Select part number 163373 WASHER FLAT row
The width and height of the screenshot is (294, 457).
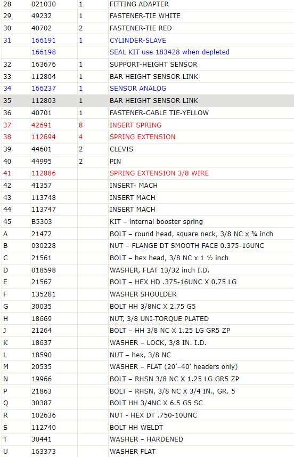click(147, 452)
